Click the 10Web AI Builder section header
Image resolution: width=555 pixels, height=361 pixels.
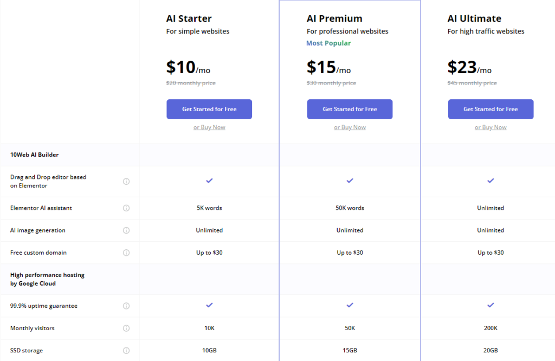pos(34,155)
